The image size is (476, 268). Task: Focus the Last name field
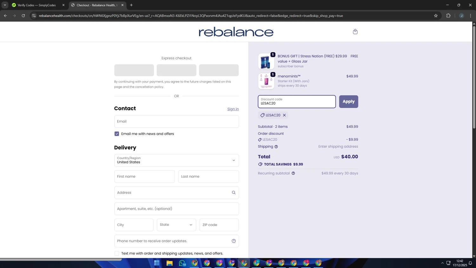(x=208, y=177)
